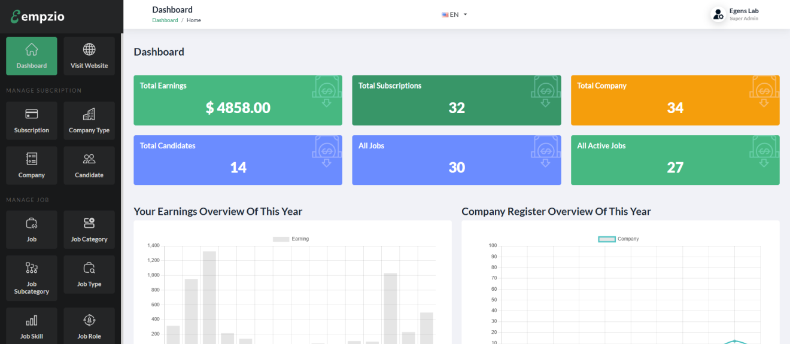Select the Total Company orange card
The image size is (790, 344).
point(675,100)
